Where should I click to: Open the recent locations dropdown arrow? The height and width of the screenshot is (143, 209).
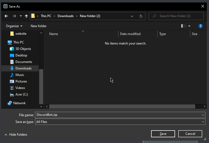(x=21, y=16)
